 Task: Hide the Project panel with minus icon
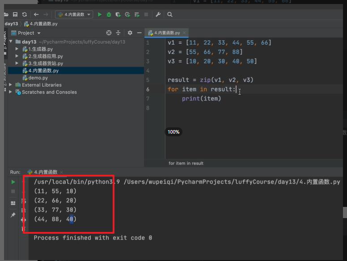pyautogui.click(x=139, y=33)
